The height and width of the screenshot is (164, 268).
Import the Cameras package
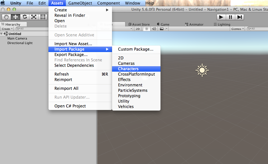click(x=136, y=63)
